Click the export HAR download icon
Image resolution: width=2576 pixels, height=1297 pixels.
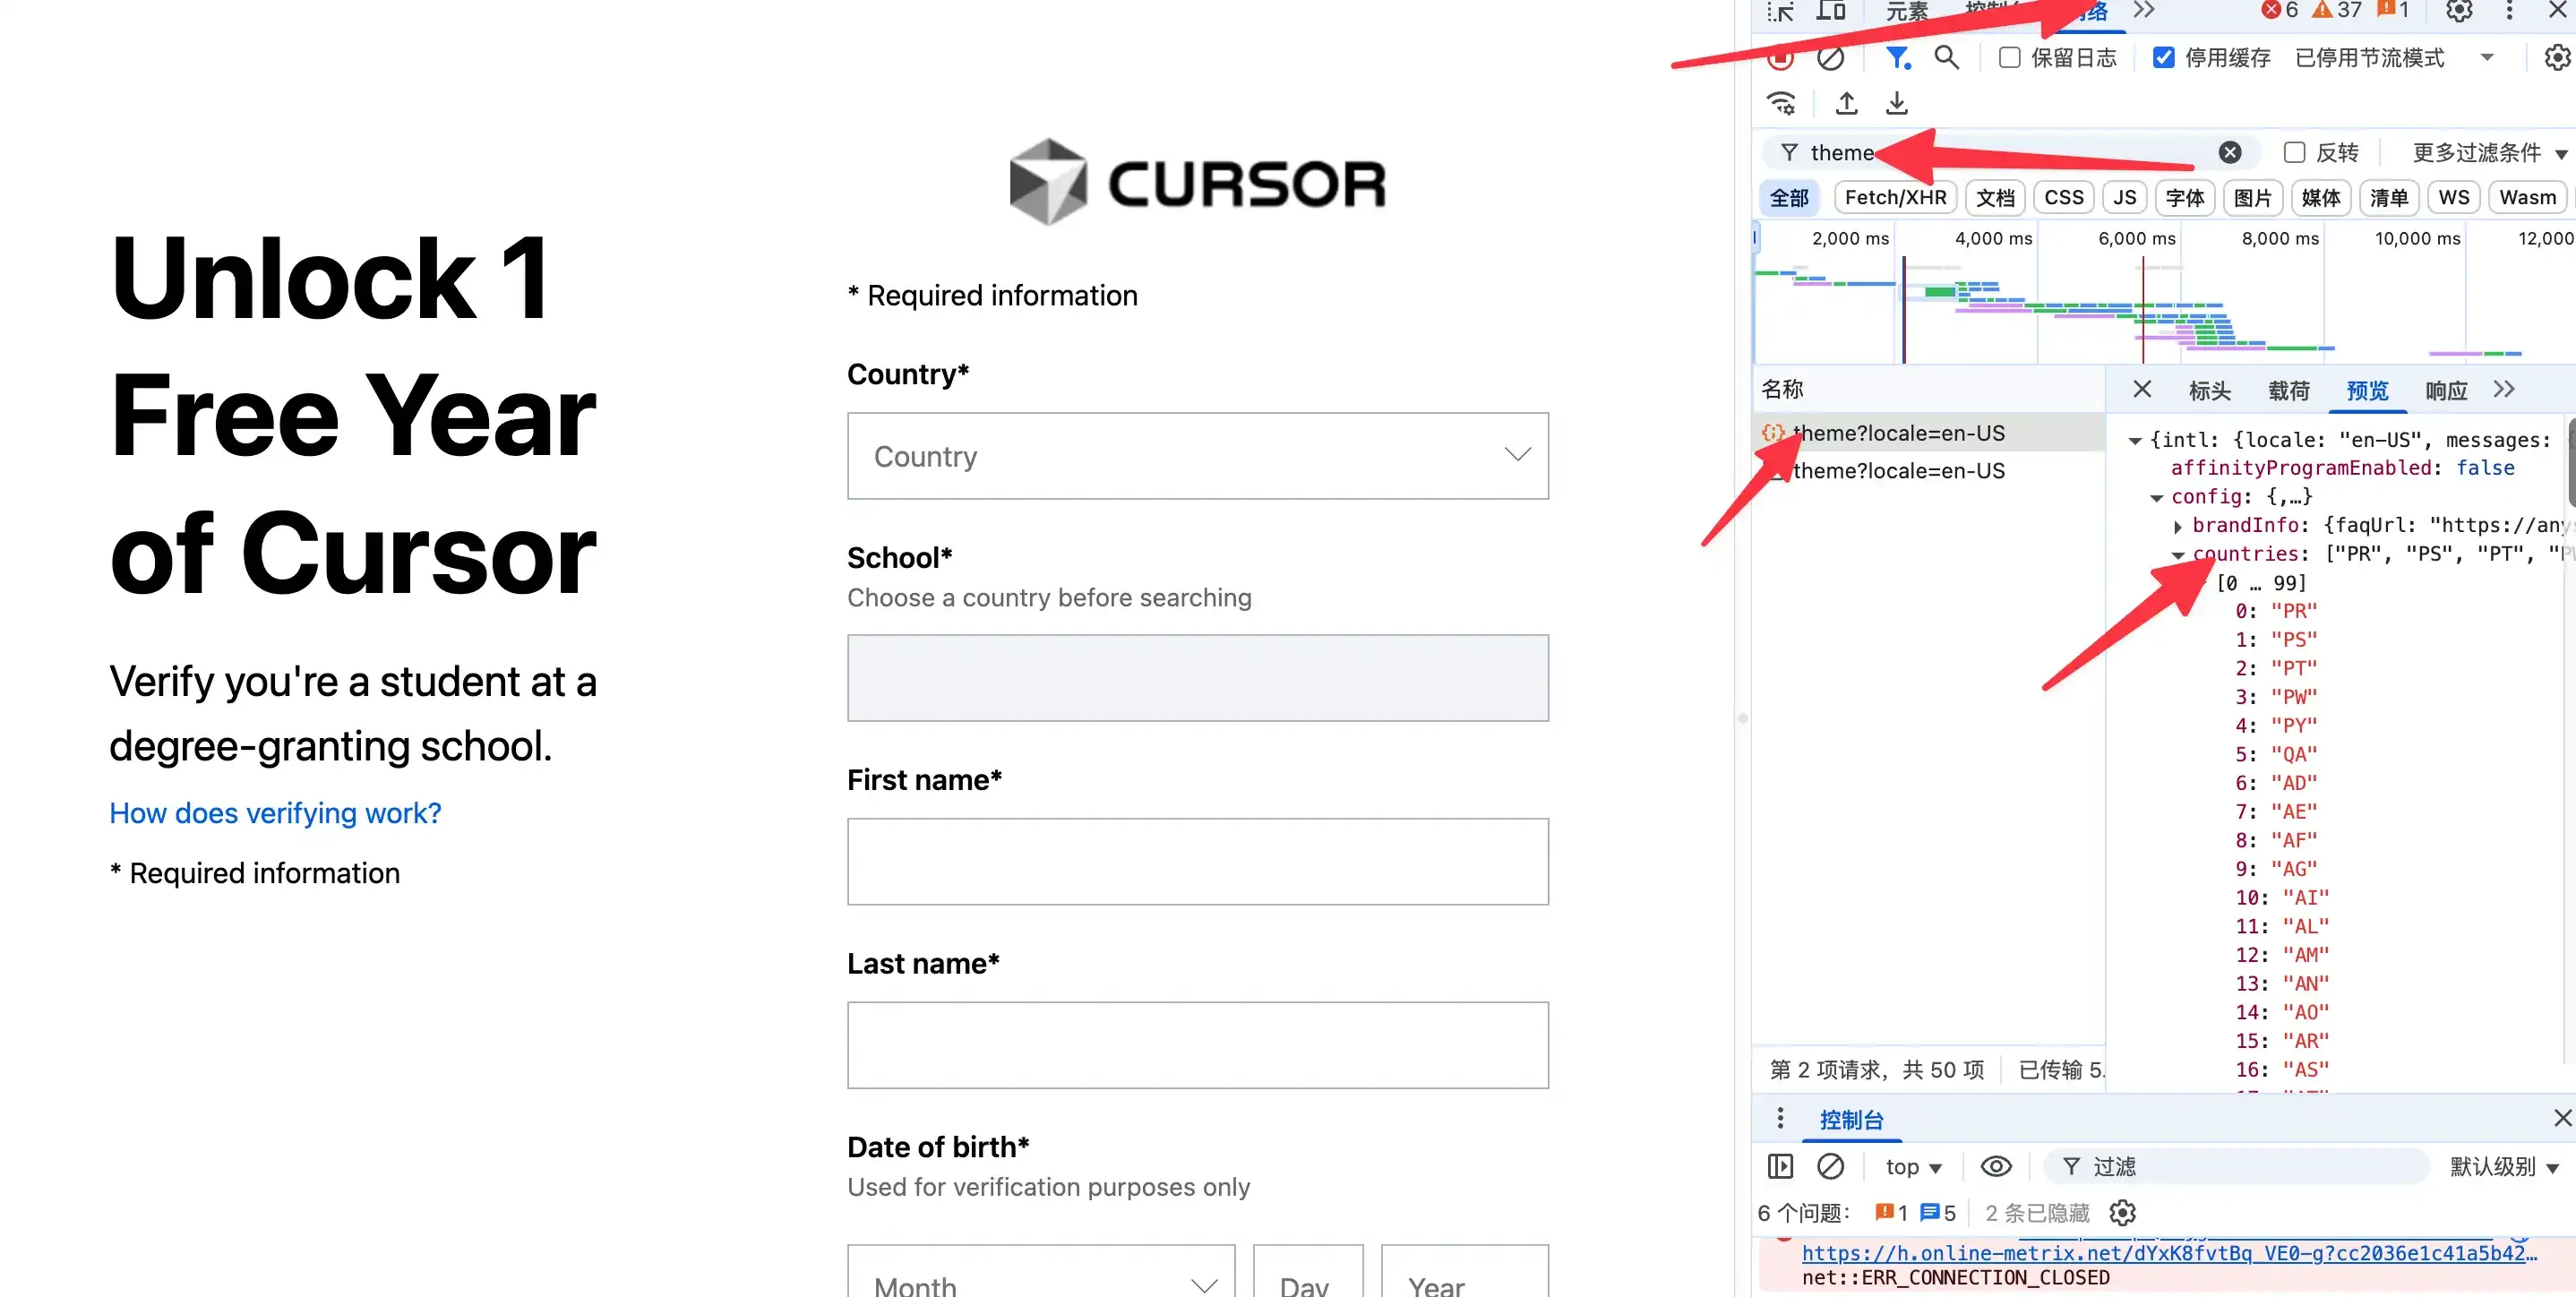1897,103
